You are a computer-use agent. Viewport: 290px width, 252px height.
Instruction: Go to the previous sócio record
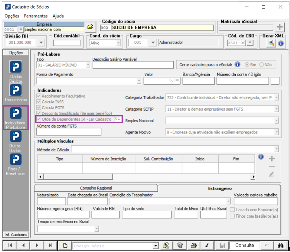click(x=23, y=245)
